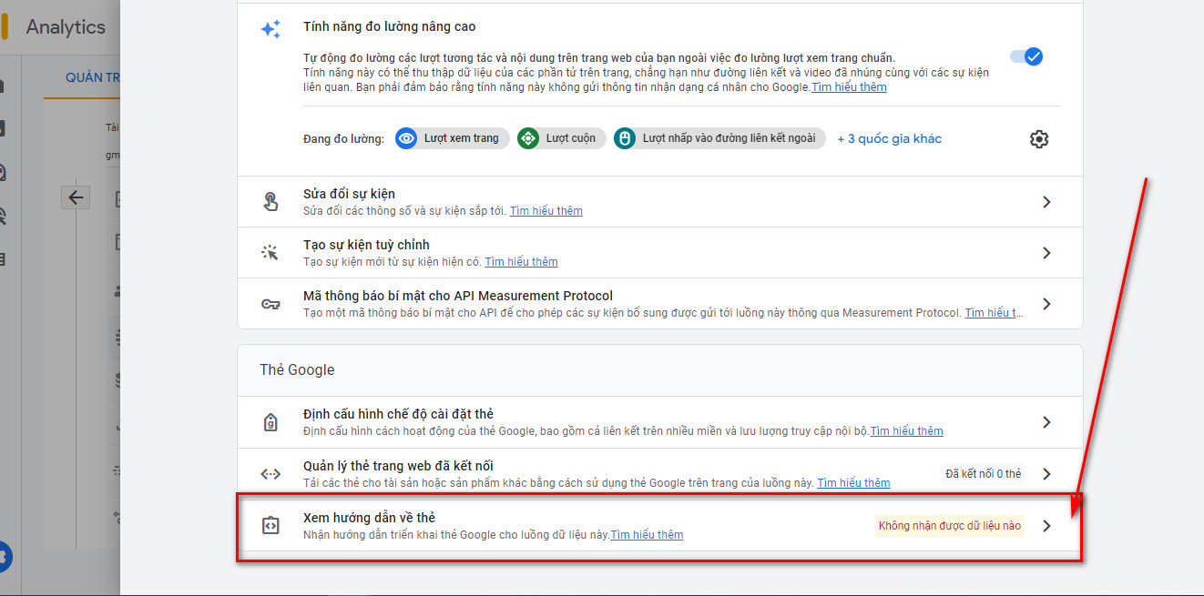Click the Đang đo lường: label
The width and height of the screenshot is (1204, 596).
point(344,139)
